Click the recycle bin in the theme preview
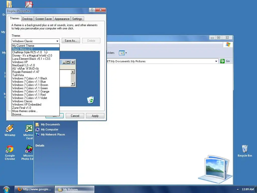Viewport: 257px width, 193px height. point(90,100)
